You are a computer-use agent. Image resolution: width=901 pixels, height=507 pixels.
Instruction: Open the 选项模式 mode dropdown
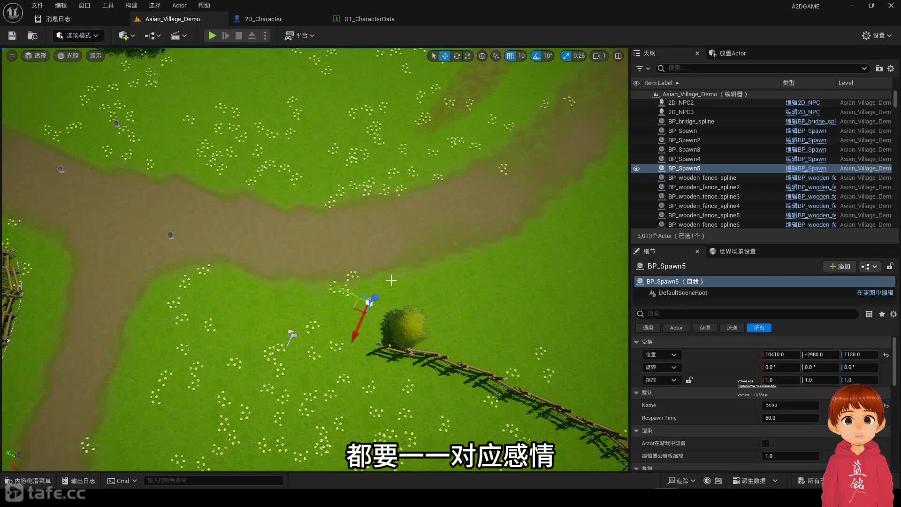[77, 36]
